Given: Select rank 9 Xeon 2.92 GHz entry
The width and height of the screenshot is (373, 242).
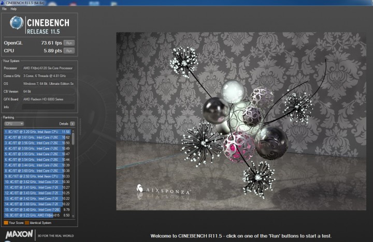Looking at the screenshot, I should coord(36,176).
